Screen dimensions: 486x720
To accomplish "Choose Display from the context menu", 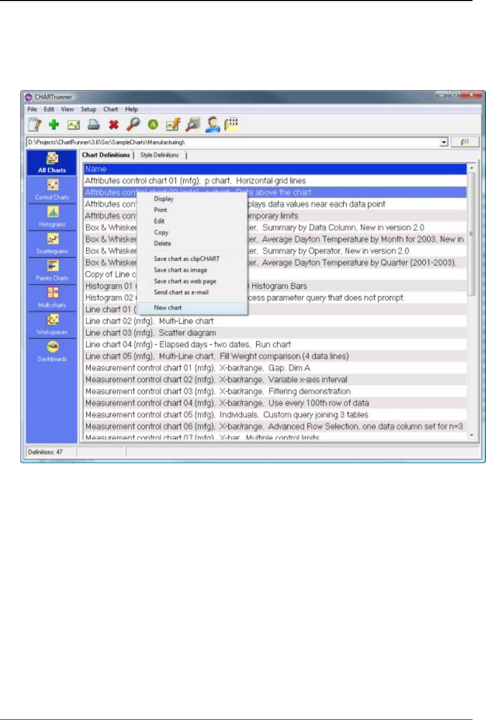I will coord(164,199).
